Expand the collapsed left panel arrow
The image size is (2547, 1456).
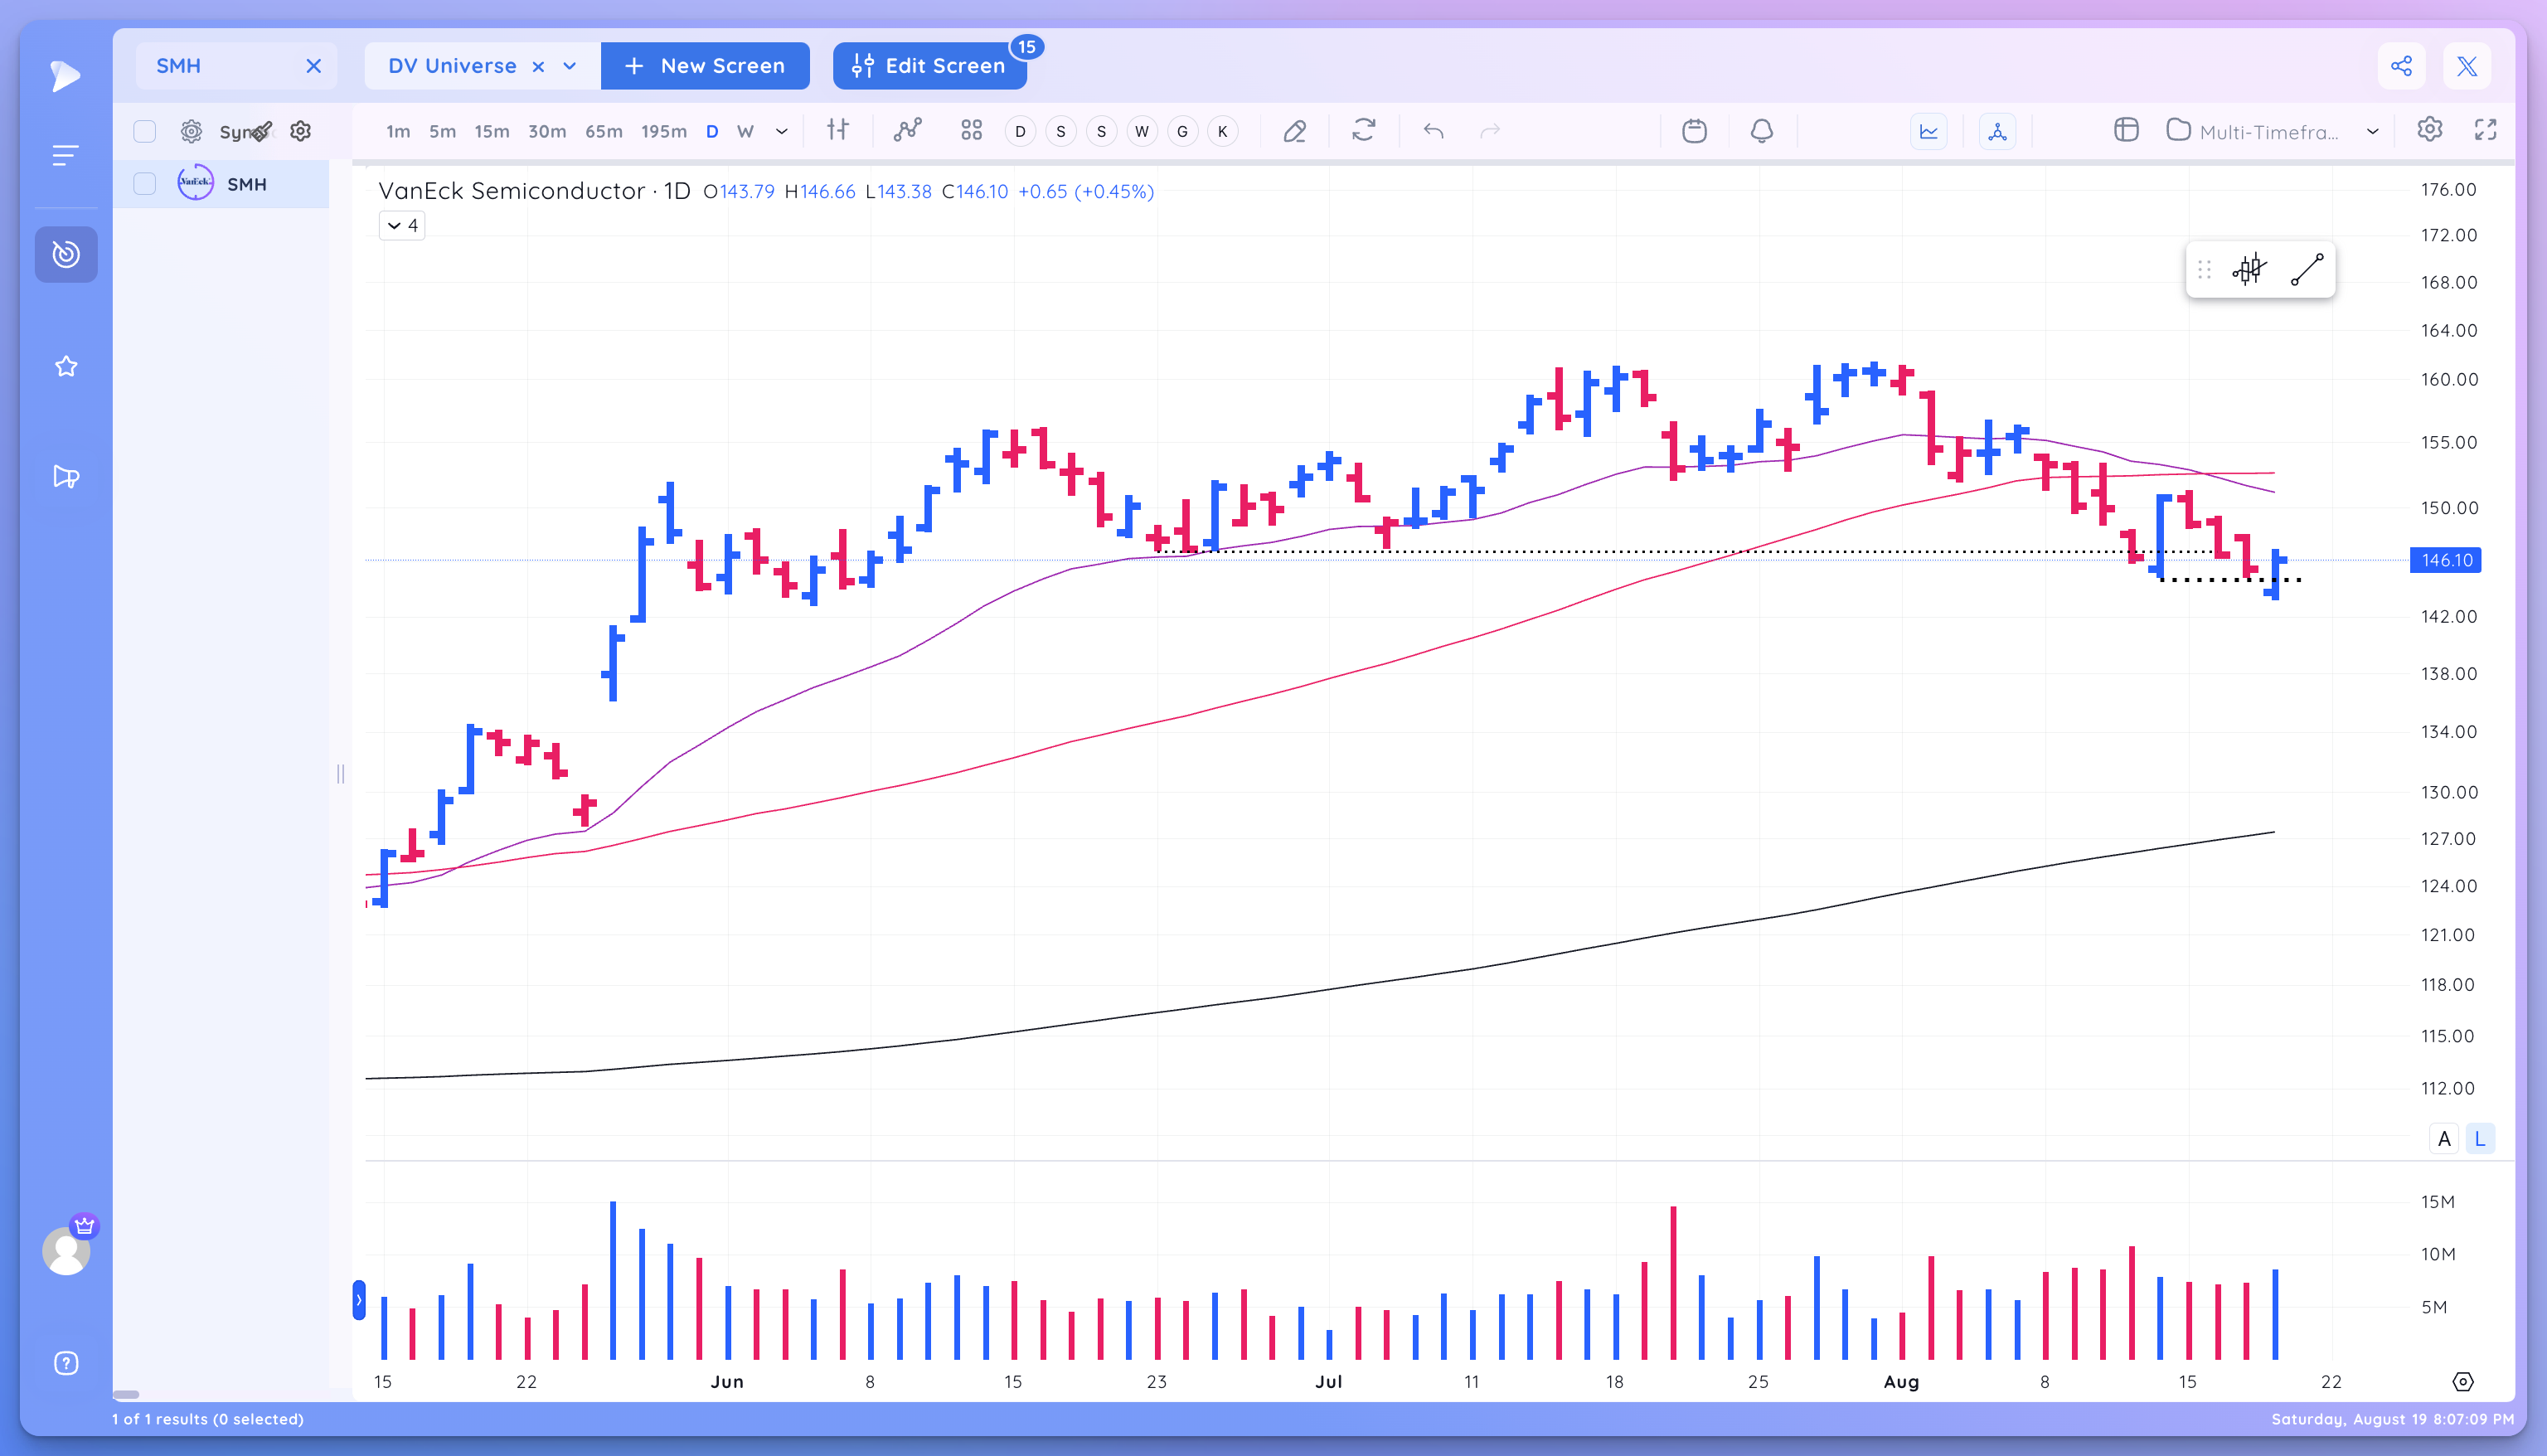[x=359, y=1300]
